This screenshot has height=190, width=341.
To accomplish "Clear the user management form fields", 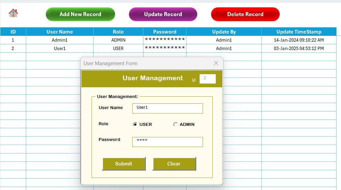I will [x=174, y=164].
